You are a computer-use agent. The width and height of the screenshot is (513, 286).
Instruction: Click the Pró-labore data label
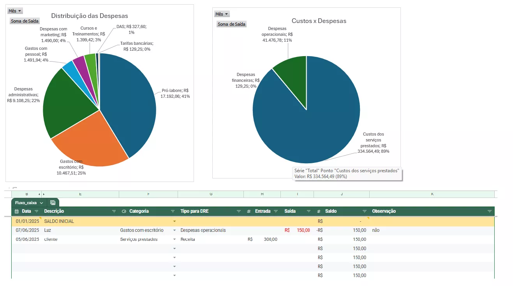pos(176,93)
